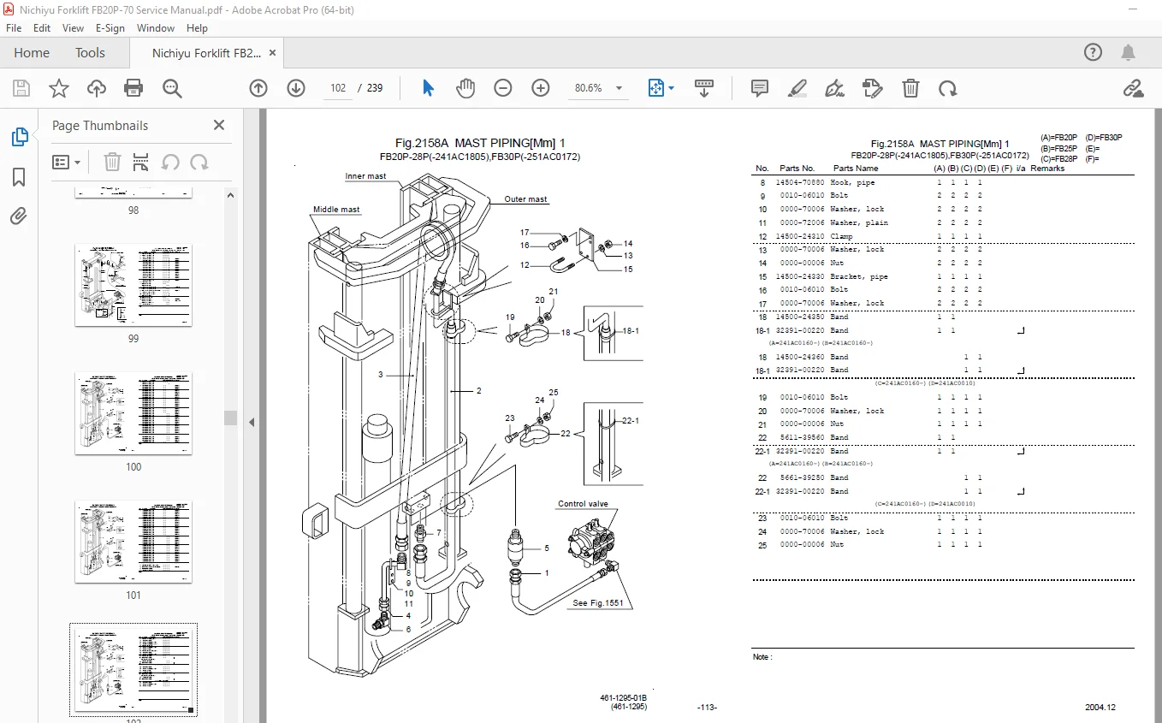The width and height of the screenshot is (1162, 723).
Task: Redo in the Page Thumbnails panel
Action: [x=199, y=162]
